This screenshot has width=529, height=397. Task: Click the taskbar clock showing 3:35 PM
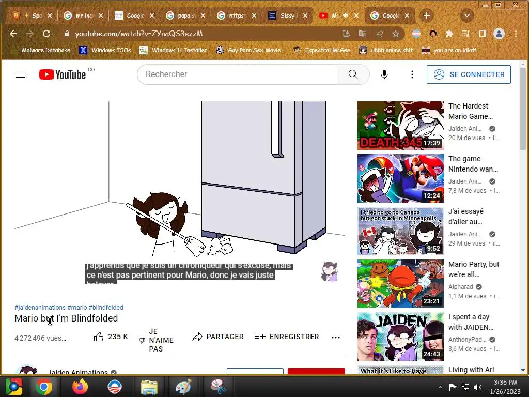[x=505, y=387]
